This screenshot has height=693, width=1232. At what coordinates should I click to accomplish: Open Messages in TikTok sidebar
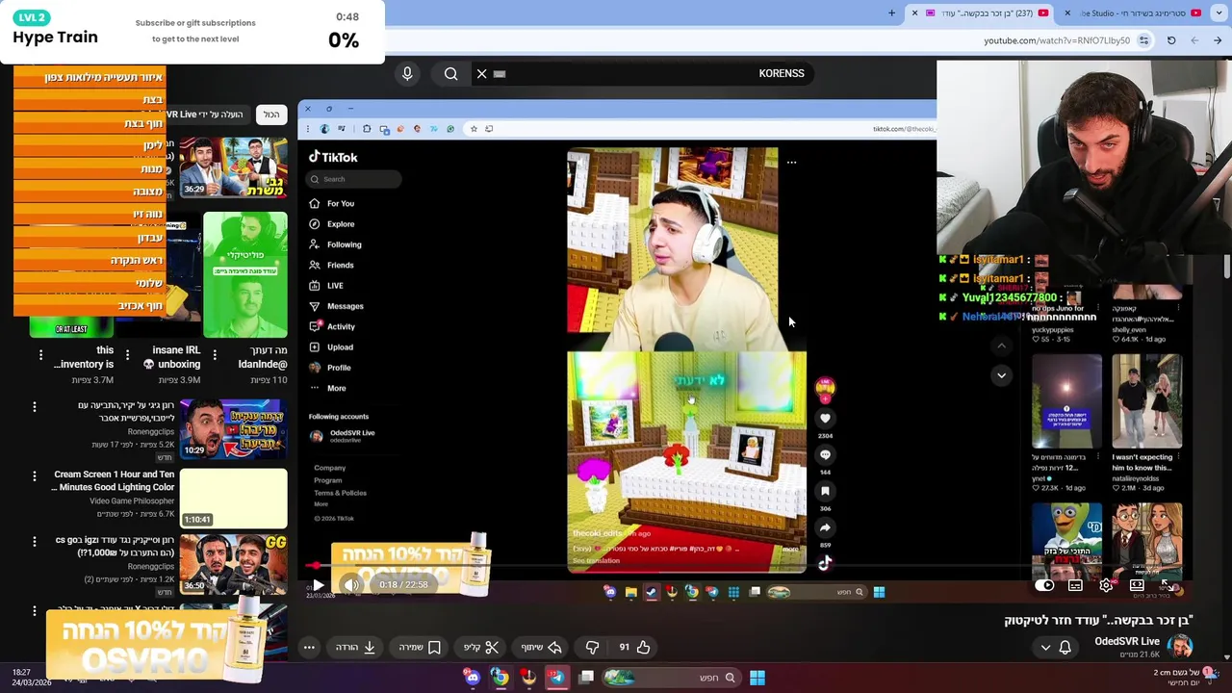pyautogui.click(x=337, y=306)
